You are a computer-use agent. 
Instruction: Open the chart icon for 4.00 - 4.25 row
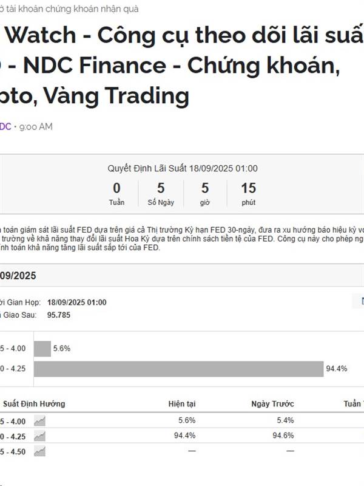point(39,436)
